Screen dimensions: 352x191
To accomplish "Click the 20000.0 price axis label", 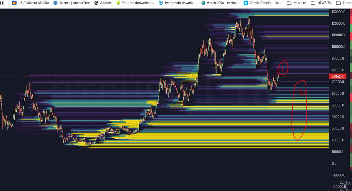I will [339, 140].
